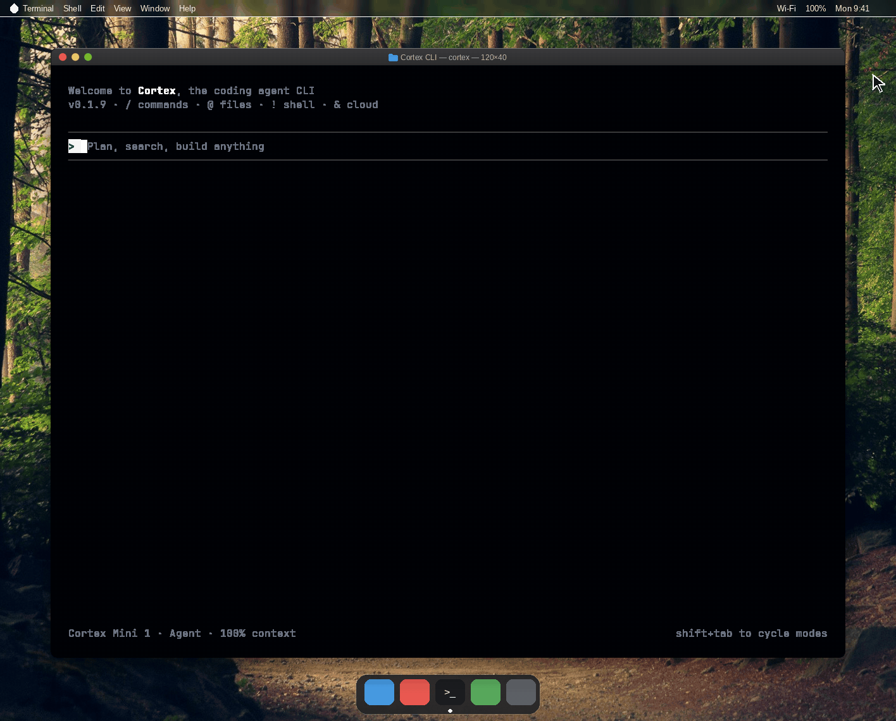This screenshot has height=721, width=896.
Task: Minimize the Cortex CLI window
Action: click(x=75, y=57)
